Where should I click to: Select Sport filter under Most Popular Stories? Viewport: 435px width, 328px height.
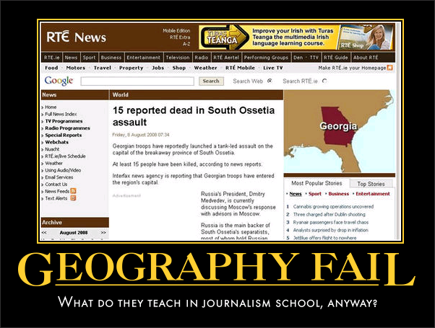point(315,194)
